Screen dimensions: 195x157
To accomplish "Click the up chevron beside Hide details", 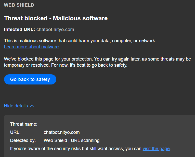I will click(32, 106).
